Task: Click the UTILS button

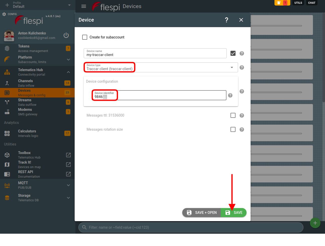Action: coord(298,3)
